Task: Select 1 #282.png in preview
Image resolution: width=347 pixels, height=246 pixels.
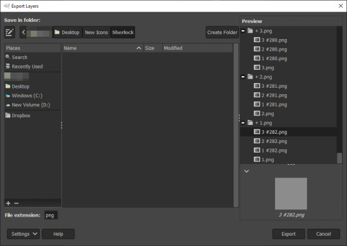Action: pos(274,151)
